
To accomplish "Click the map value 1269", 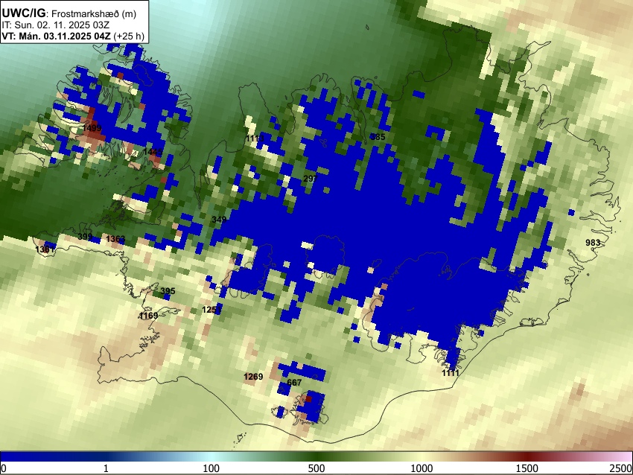I will 253,377.
